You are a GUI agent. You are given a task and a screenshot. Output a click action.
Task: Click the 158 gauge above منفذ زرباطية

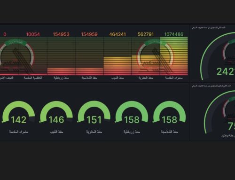tap(132, 112)
